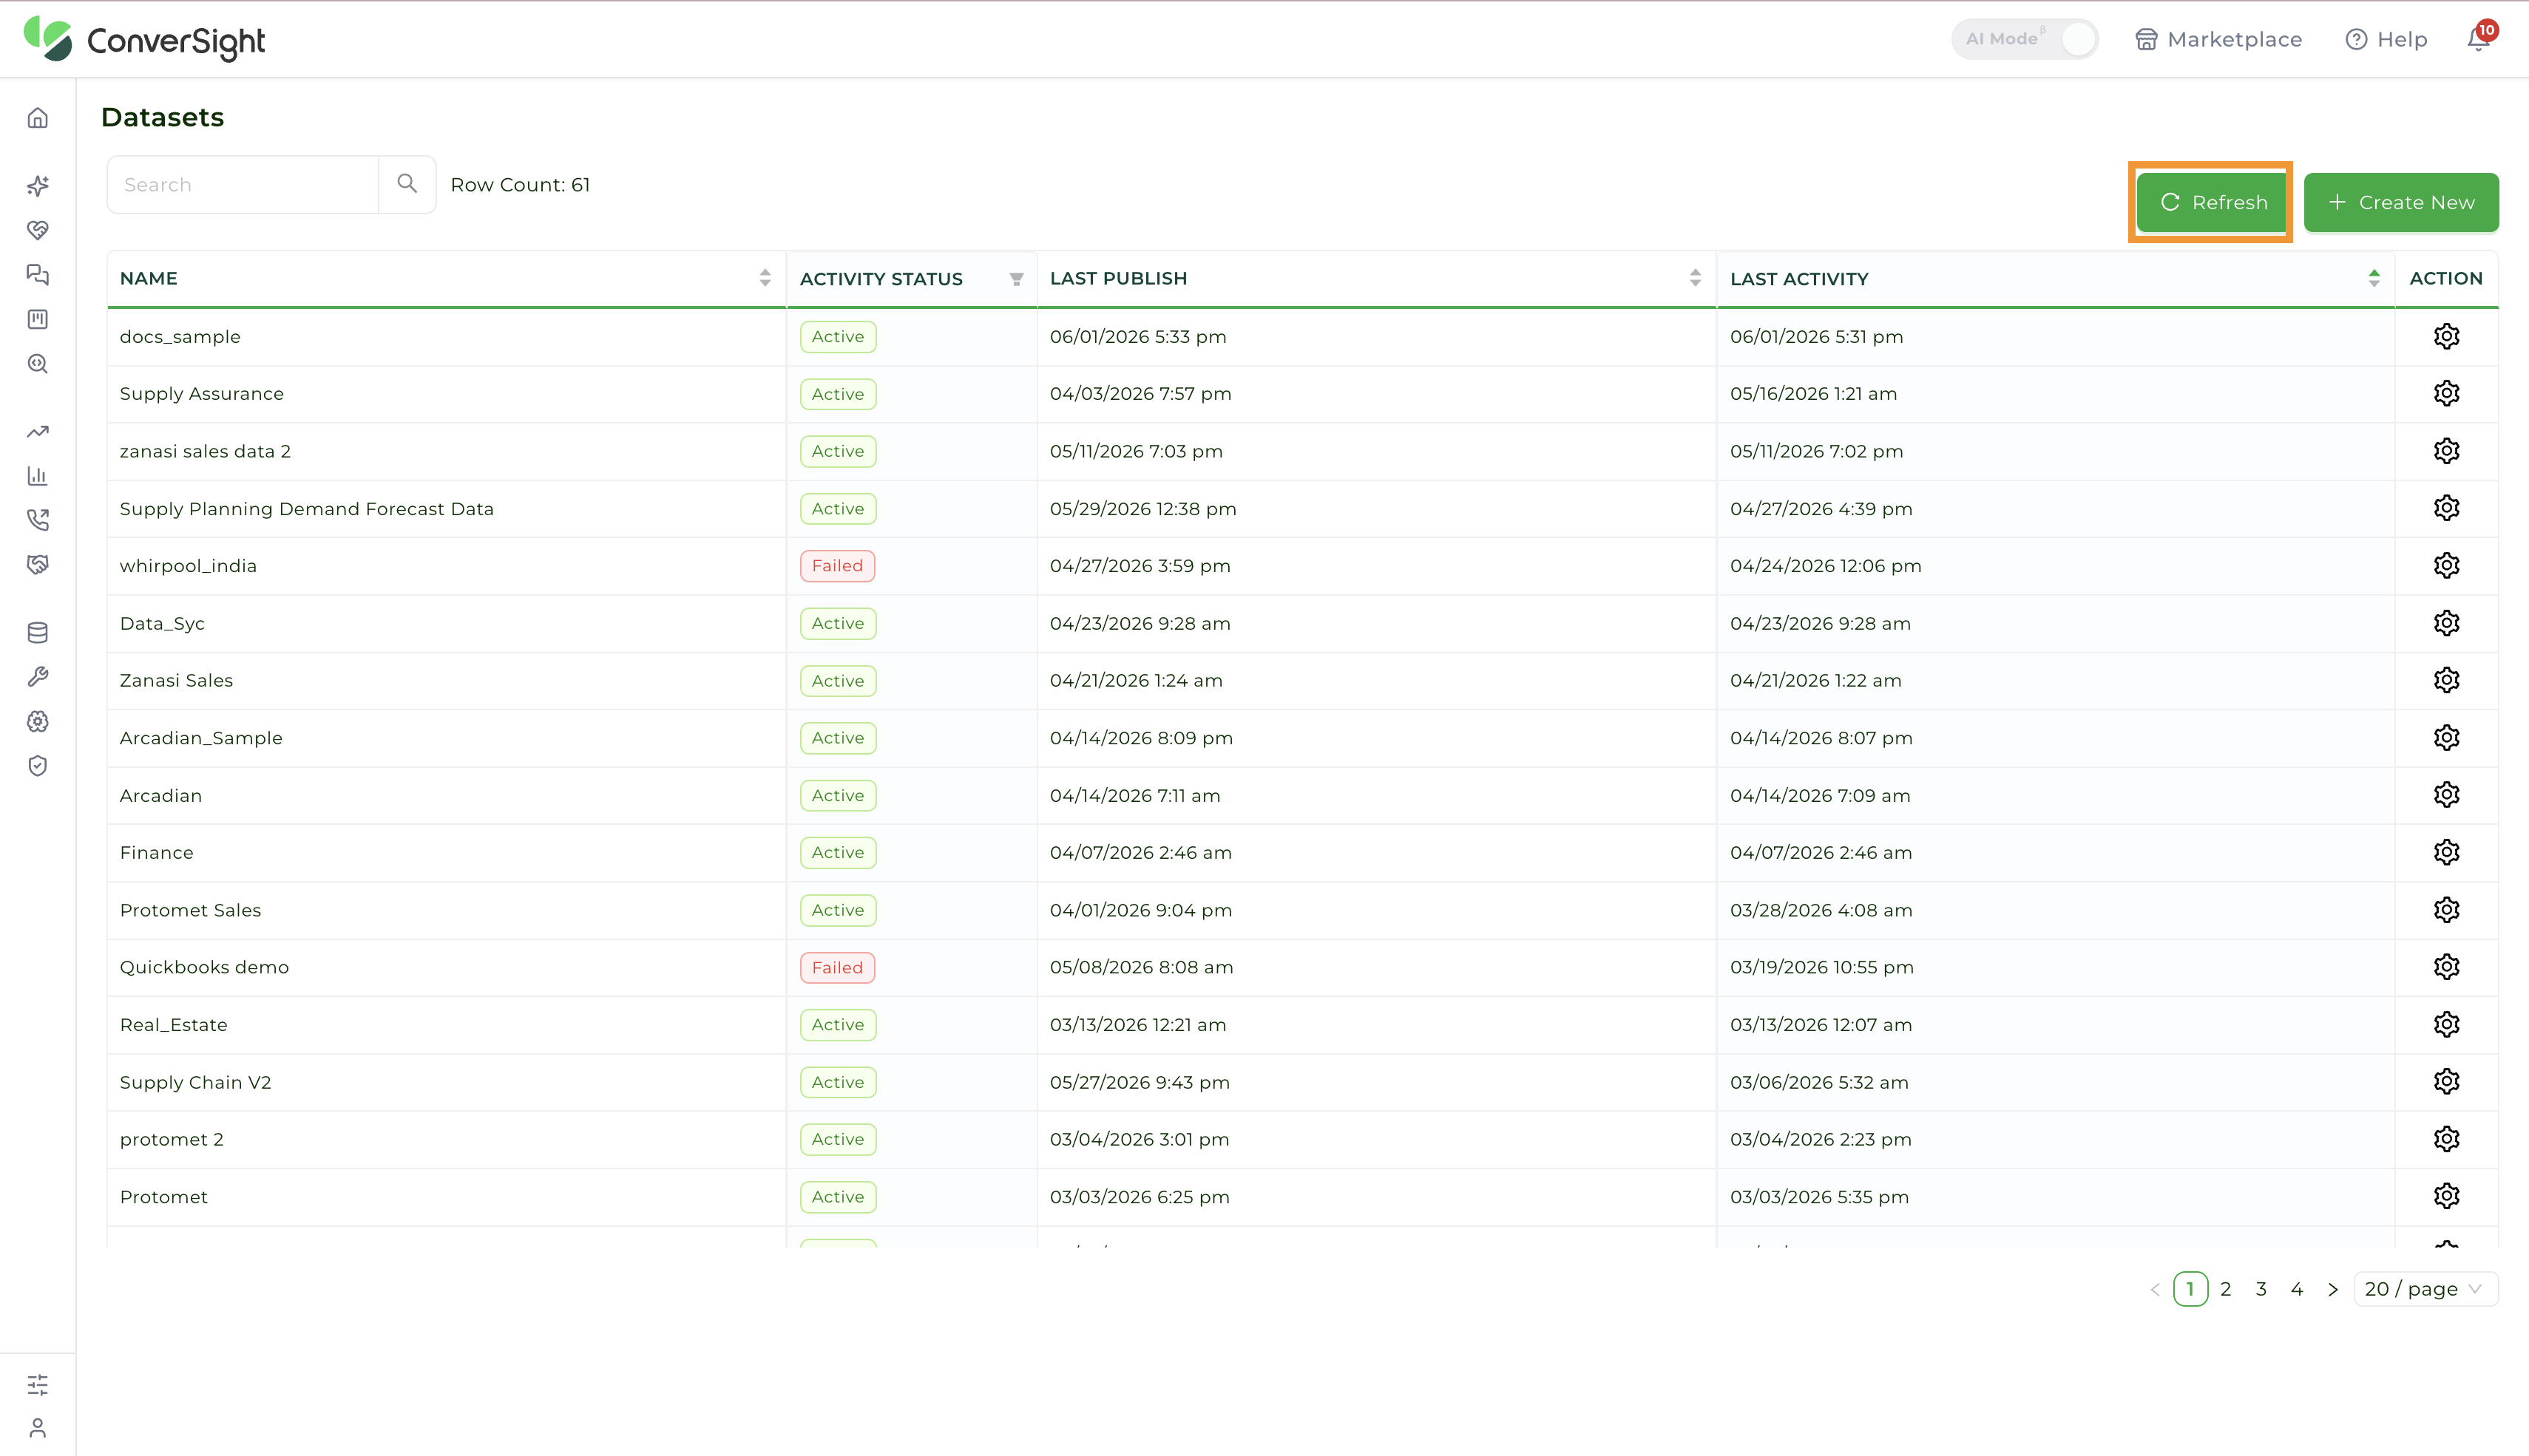Open the trend line icon in sidebar
The height and width of the screenshot is (1456, 2529).
pyautogui.click(x=38, y=432)
